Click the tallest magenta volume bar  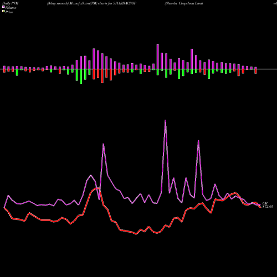click(x=158, y=57)
